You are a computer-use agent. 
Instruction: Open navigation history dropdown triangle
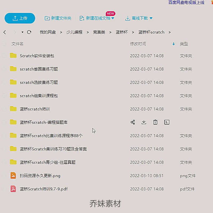coord(22,32)
